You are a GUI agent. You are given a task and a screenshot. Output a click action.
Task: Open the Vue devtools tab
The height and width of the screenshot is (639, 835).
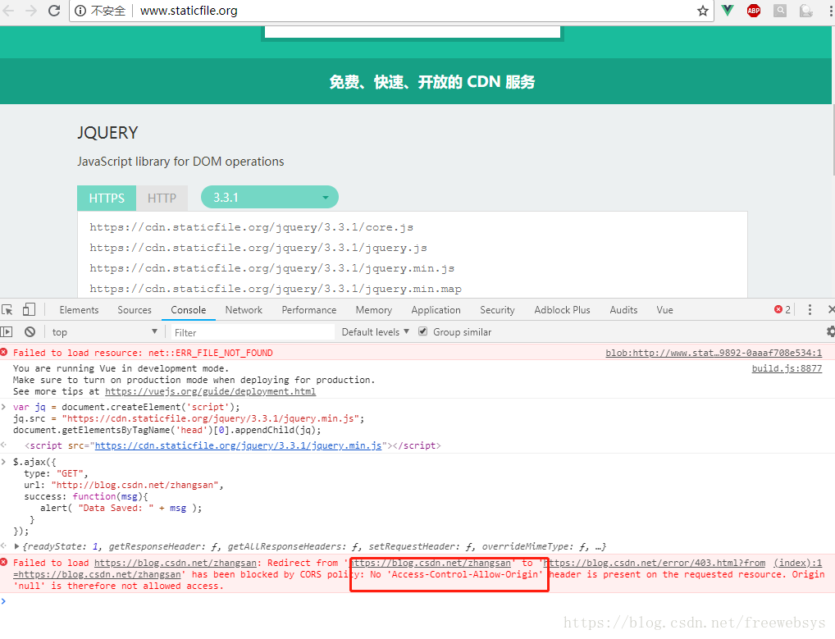click(664, 310)
